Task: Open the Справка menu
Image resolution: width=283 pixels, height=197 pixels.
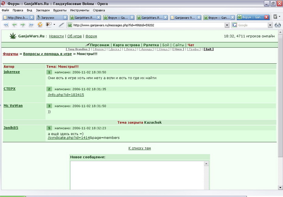Action: click(99, 10)
